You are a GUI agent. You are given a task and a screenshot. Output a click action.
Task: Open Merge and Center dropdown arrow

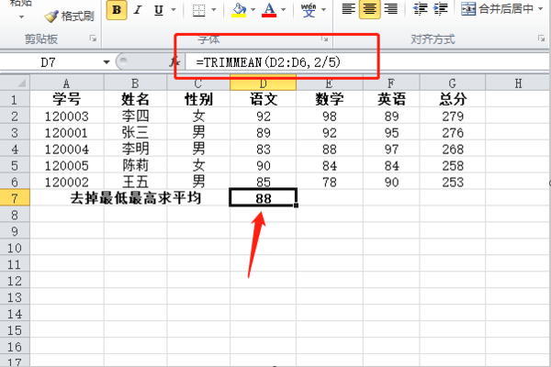click(x=541, y=9)
